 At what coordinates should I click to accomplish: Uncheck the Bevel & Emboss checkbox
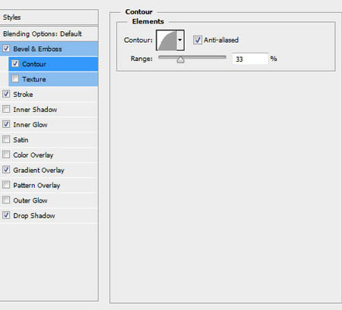point(6,48)
